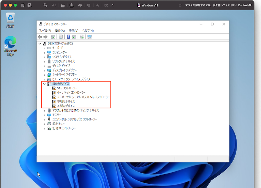Click the shared folders icon in VM toolbar

coord(106,5)
